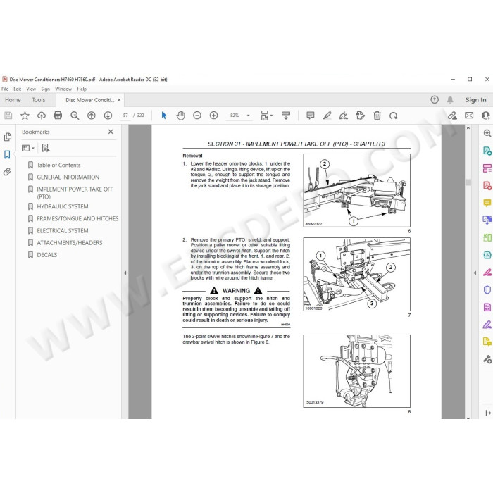Click the scrollbar up arrow
This screenshot has width=493, height=493.
pyautogui.click(x=468, y=128)
